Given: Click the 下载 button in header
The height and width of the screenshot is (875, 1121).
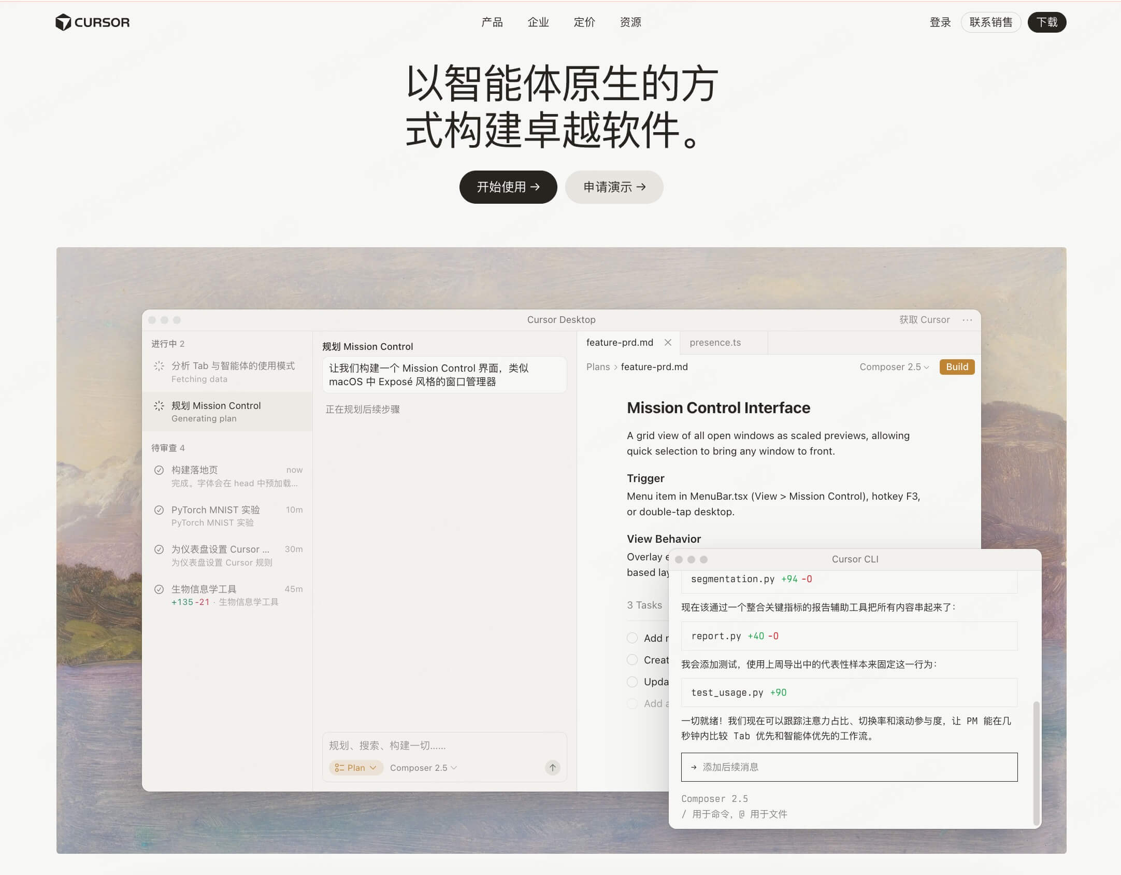Looking at the screenshot, I should coord(1047,22).
